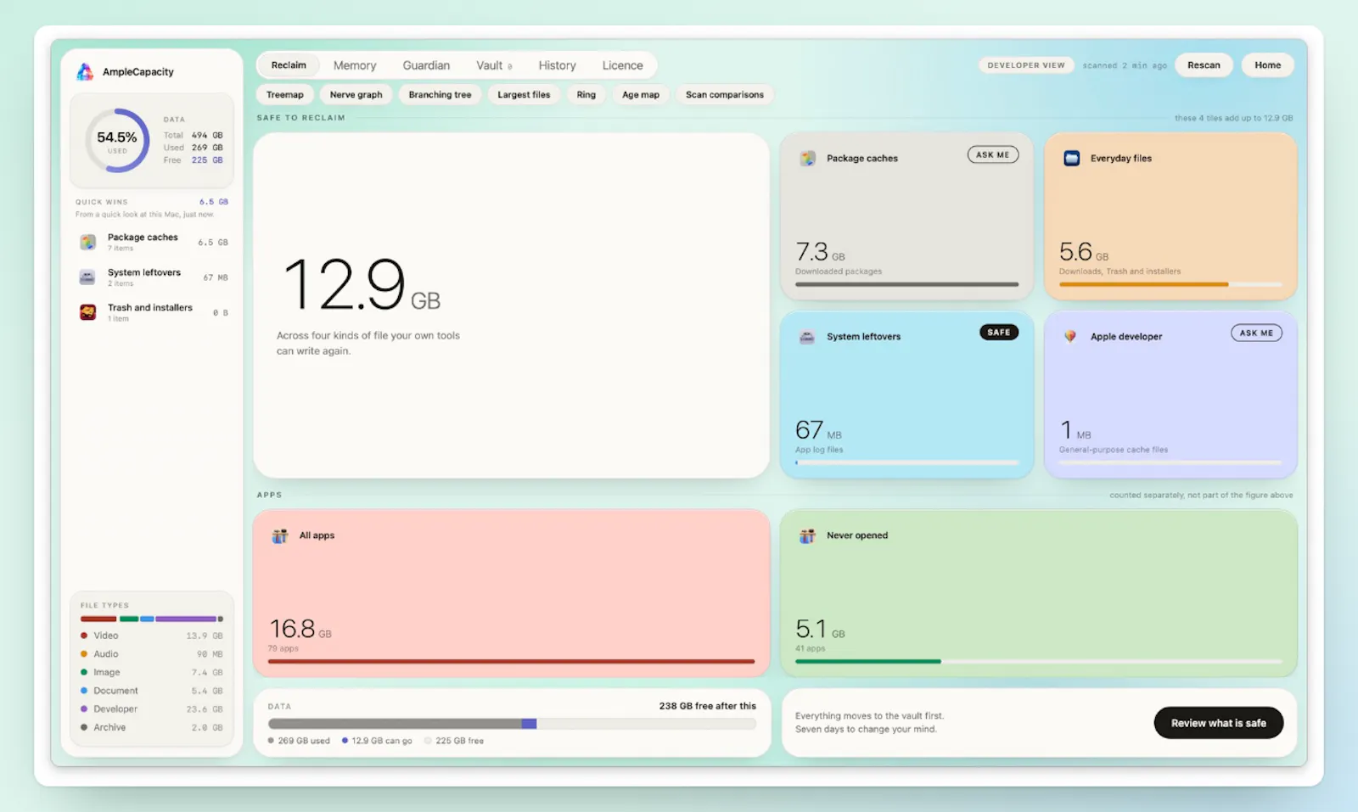Select the Ring view
Screen dimensions: 1358x812
point(586,95)
